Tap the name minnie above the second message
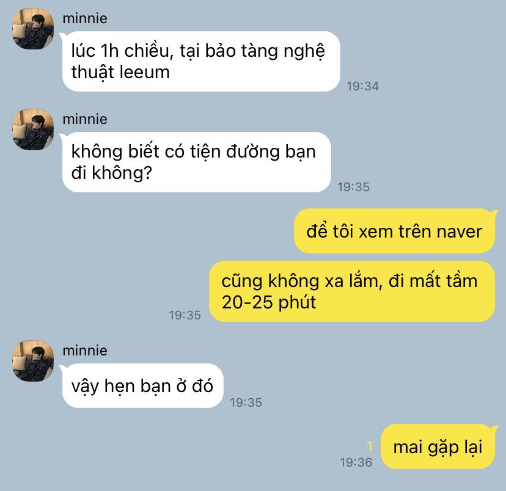This screenshot has width=506, height=491. coord(85,119)
